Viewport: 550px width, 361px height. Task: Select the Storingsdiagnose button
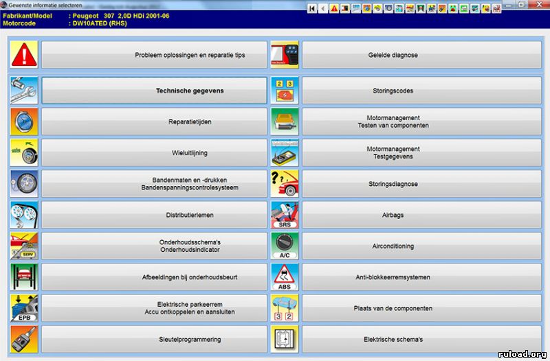click(421, 184)
